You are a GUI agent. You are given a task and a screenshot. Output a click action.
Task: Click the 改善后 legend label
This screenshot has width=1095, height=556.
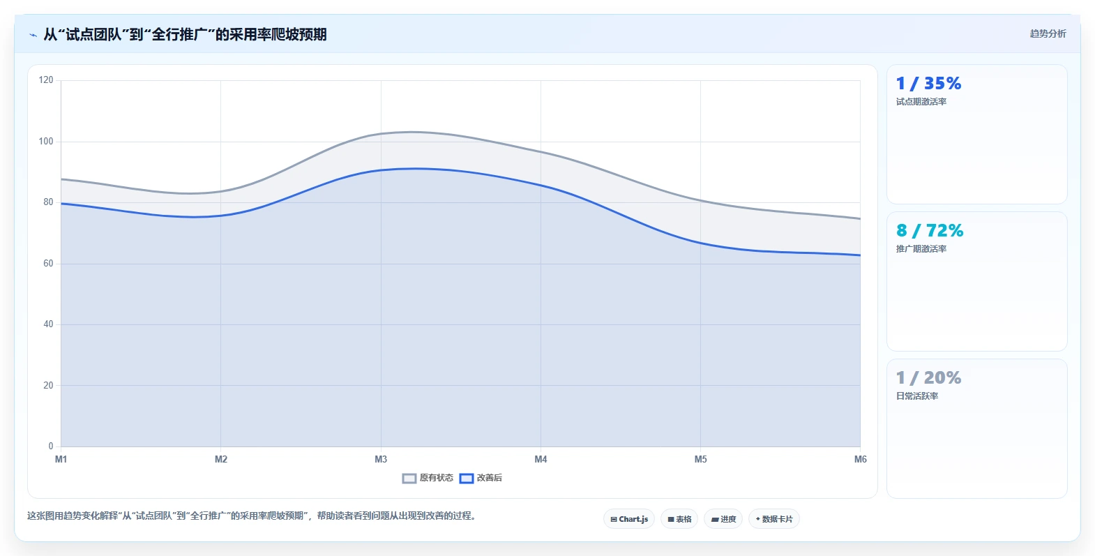[490, 478]
